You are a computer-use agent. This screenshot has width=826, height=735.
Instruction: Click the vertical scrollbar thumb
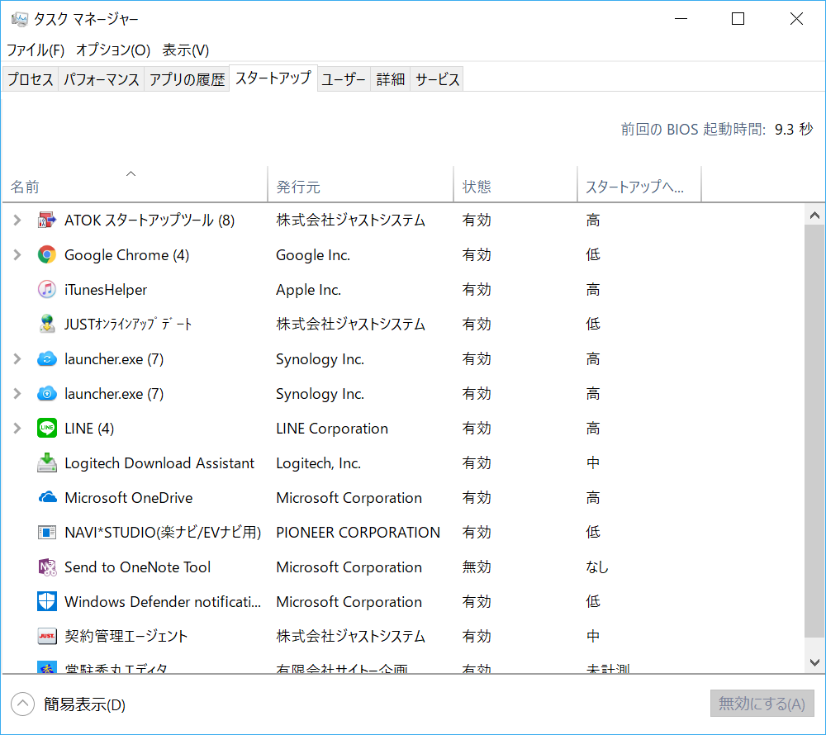(814, 431)
